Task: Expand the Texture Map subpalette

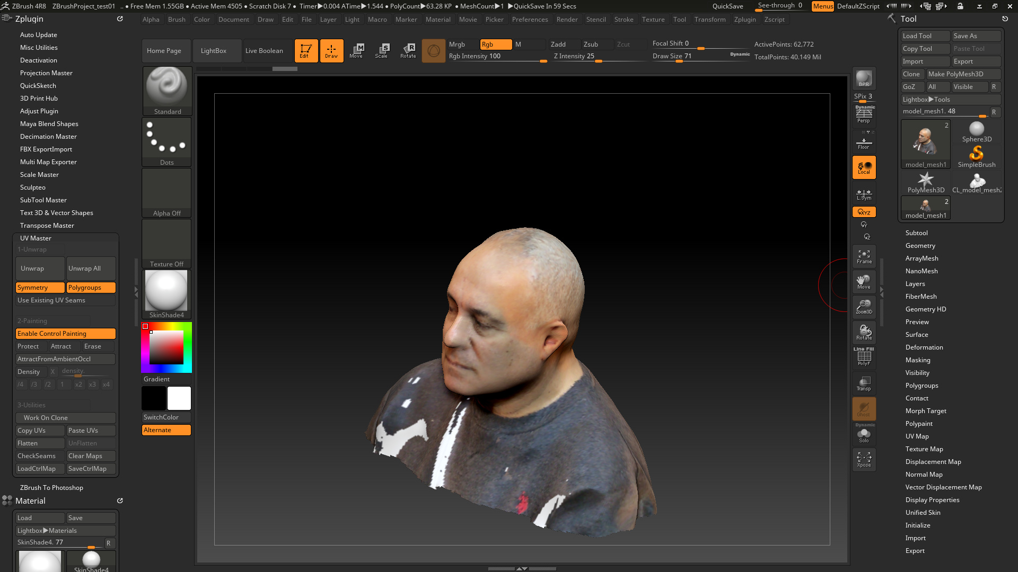Action: coord(924,449)
